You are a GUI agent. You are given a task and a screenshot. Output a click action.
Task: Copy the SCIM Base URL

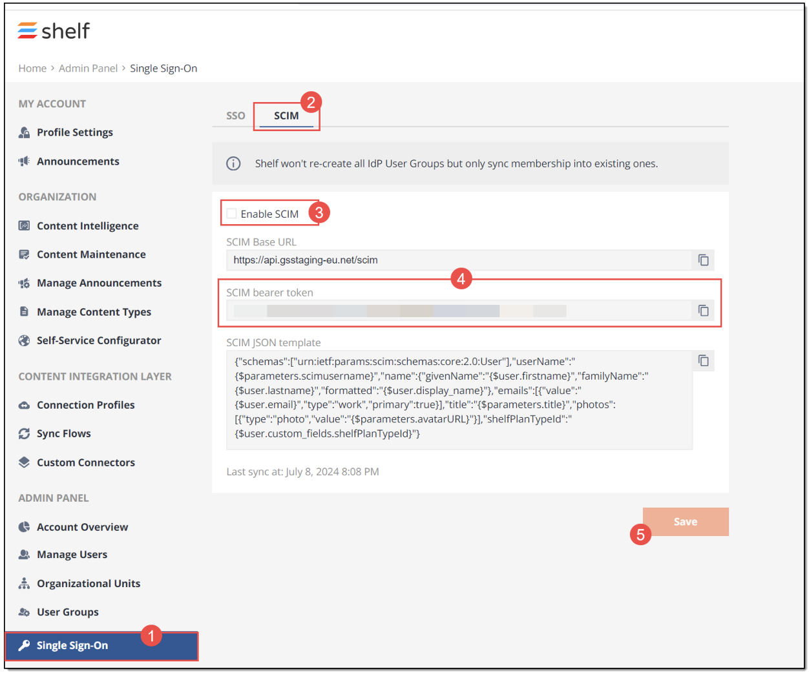pos(704,260)
